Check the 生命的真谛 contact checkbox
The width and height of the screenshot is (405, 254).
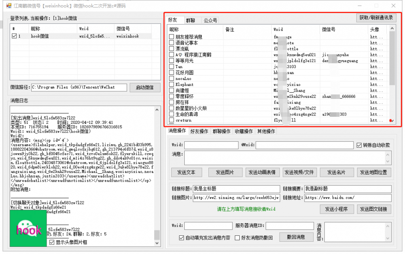click(171, 114)
